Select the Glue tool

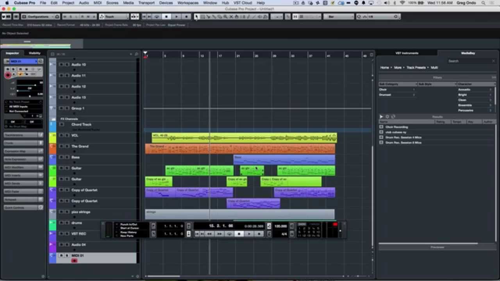[x=214, y=17]
